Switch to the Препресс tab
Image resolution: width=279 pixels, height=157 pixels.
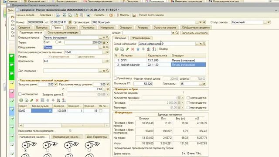pyautogui.click(x=42, y=27)
